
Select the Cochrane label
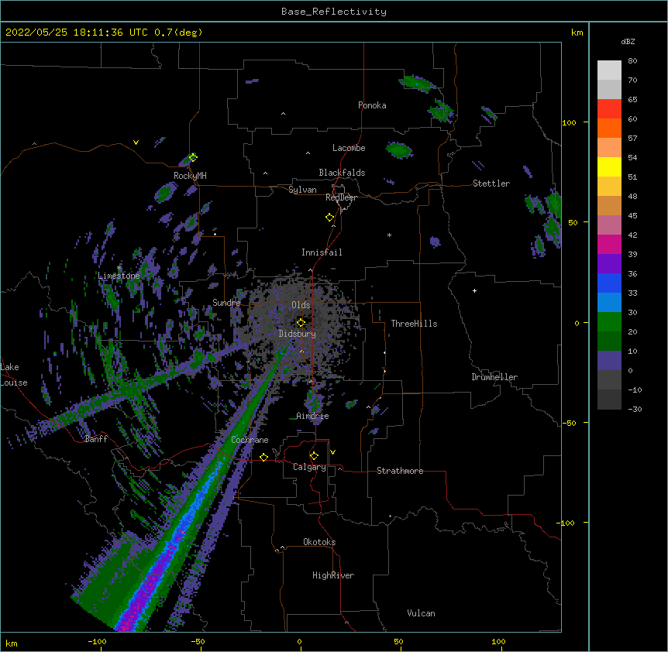[x=250, y=440]
